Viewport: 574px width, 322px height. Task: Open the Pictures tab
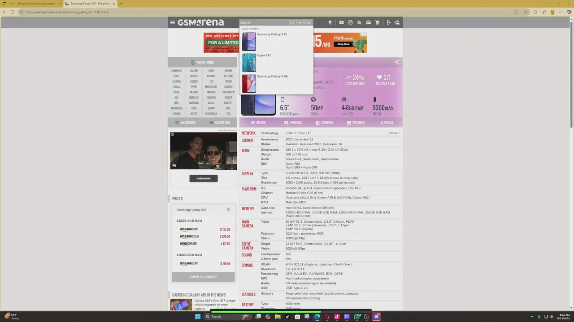click(x=356, y=123)
